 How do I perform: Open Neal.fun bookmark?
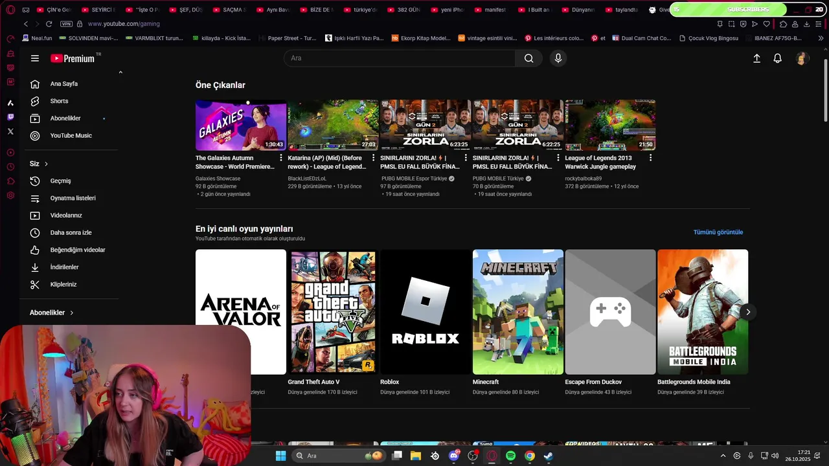click(x=36, y=38)
